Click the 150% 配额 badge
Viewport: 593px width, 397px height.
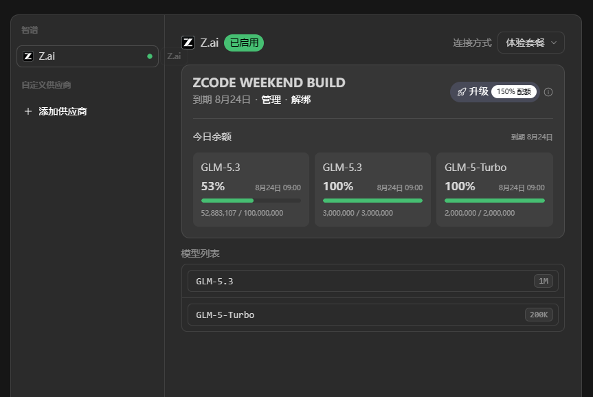click(513, 91)
